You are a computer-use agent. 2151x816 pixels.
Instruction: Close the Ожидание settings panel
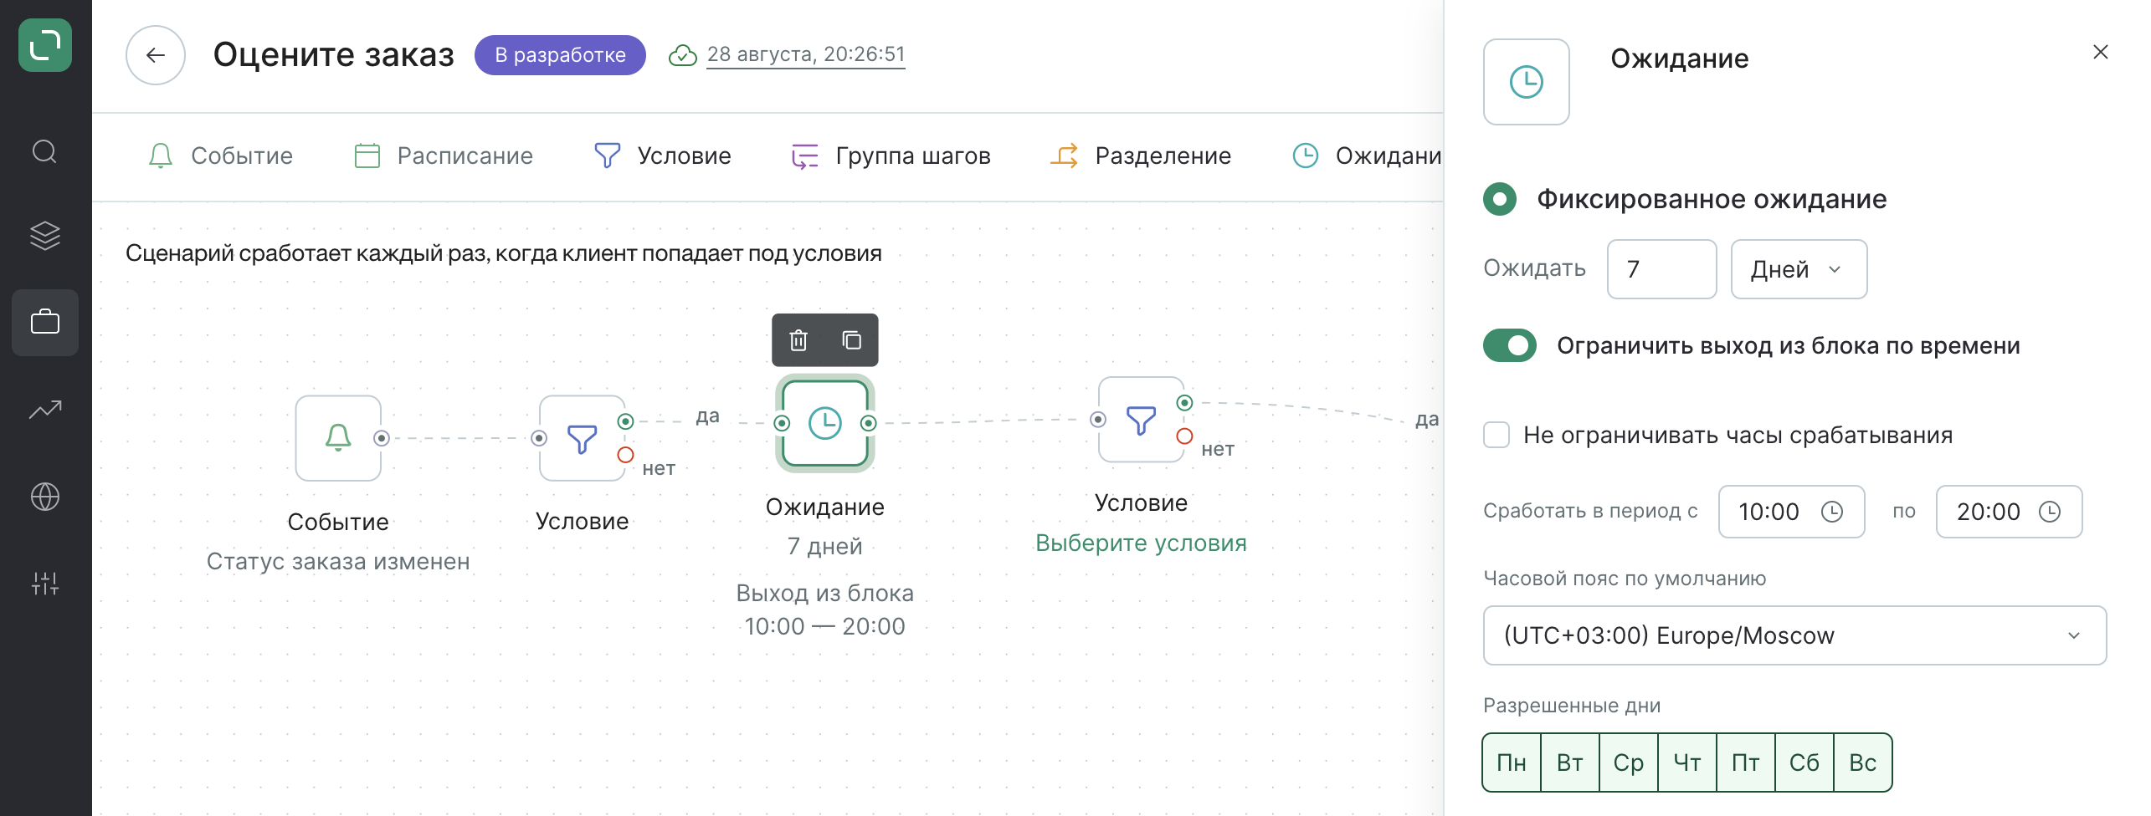2100,52
